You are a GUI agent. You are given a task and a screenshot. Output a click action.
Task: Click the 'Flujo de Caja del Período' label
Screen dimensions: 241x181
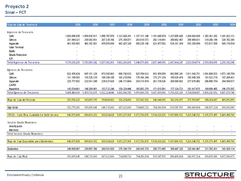(x=21, y=100)
